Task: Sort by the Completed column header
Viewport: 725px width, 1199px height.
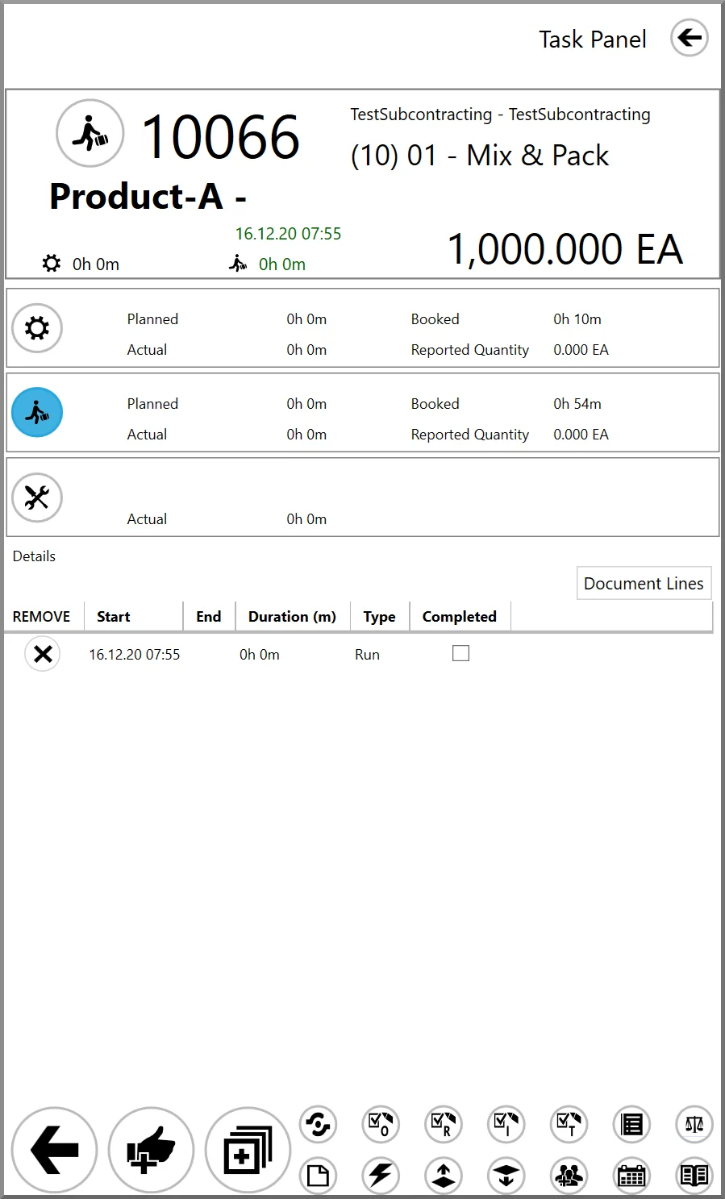Action: 460,616
